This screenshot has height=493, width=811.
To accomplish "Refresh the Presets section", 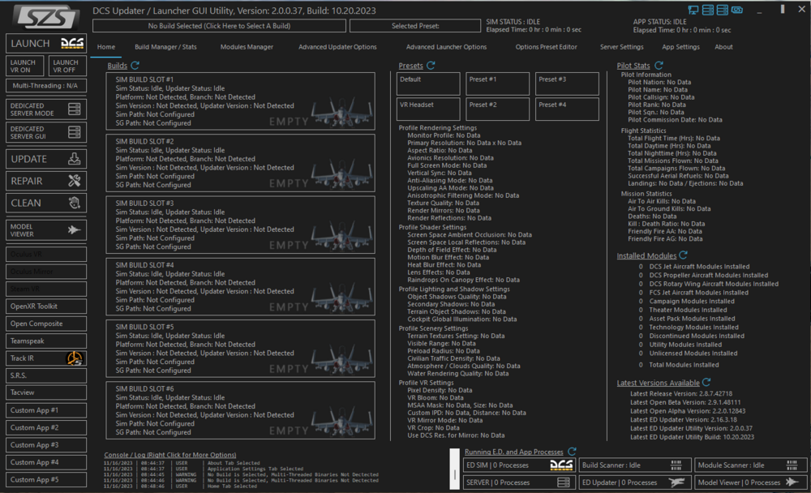I will click(431, 65).
